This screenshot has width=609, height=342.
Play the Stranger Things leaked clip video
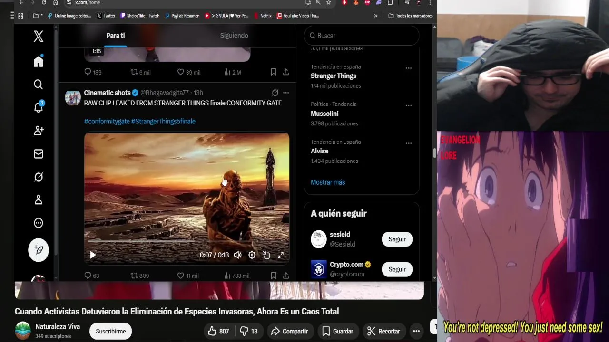pyautogui.click(x=93, y=255)
